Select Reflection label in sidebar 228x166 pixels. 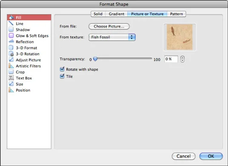[25, 42]
